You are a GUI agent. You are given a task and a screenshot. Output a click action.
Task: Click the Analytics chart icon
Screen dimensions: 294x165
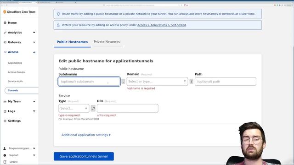point(5,33)
